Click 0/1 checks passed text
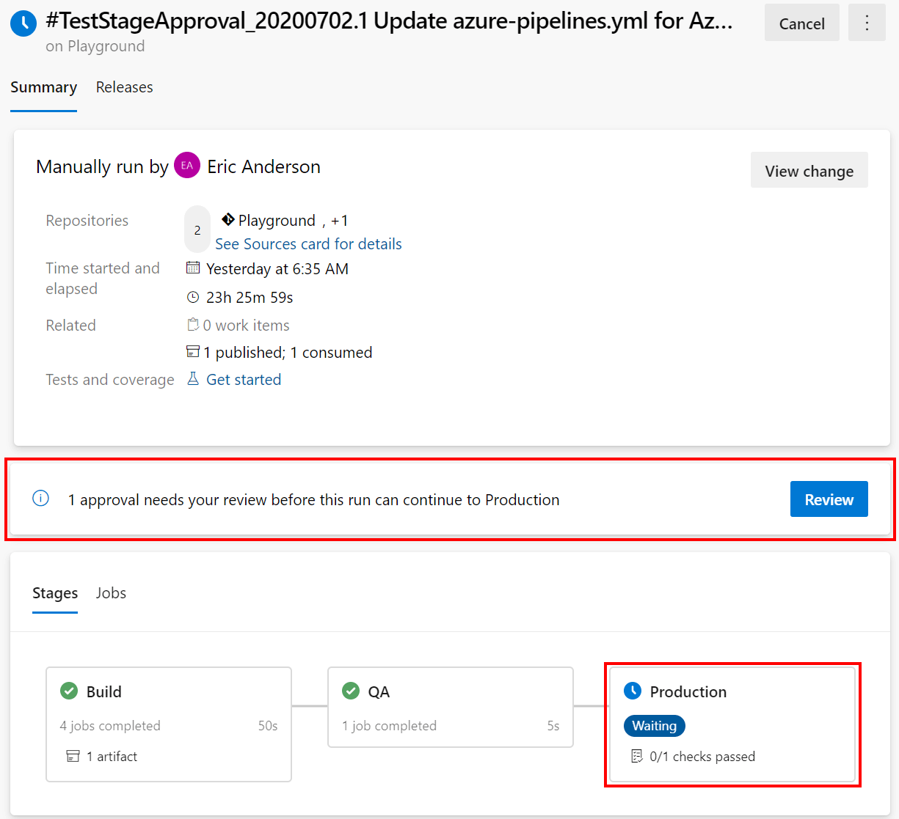Viewport: 899px width, 819px height. click(702, 756)
